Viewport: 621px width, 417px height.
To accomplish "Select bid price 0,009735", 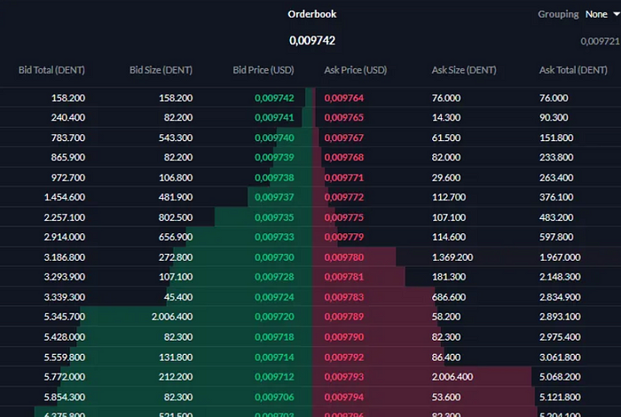I will click(x=274, y=217).
